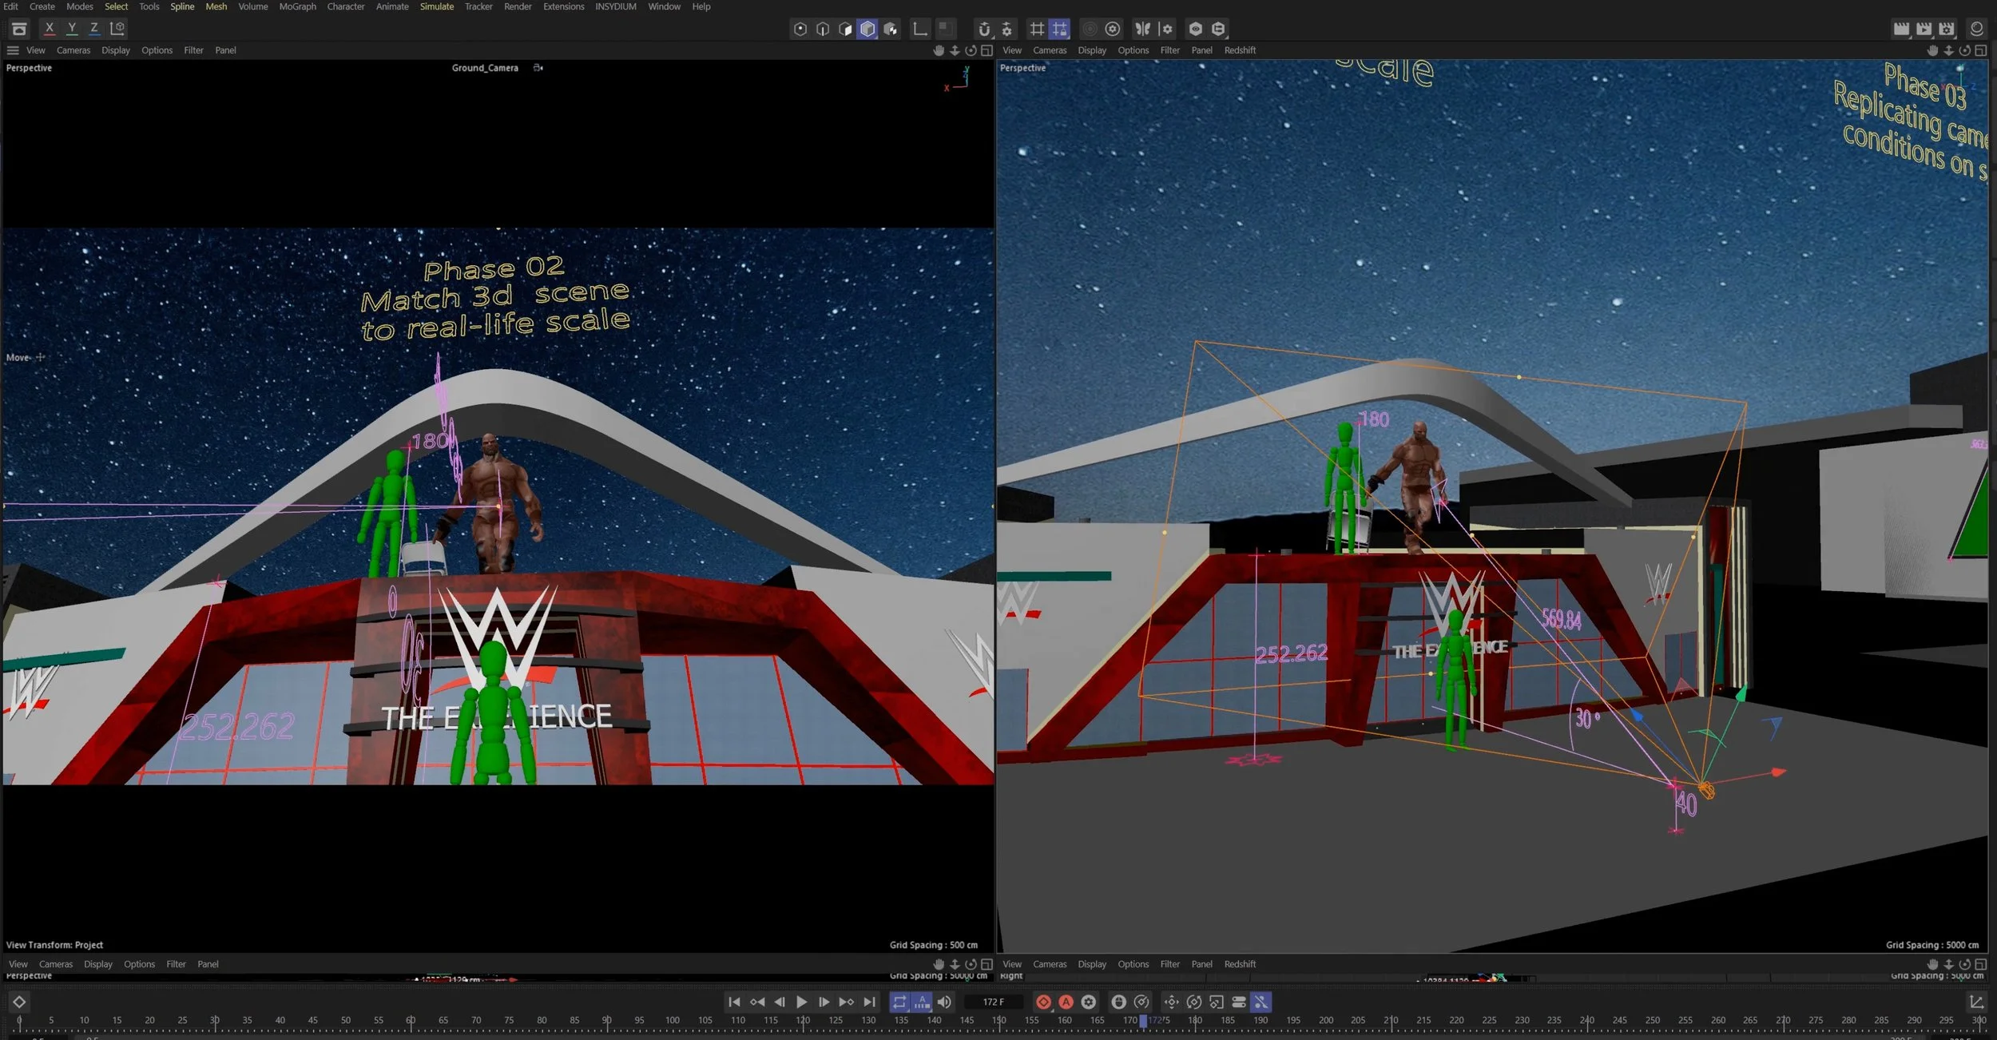Select Texture mode icon
1997x1040 pixels.
click(x=891, y=29)
